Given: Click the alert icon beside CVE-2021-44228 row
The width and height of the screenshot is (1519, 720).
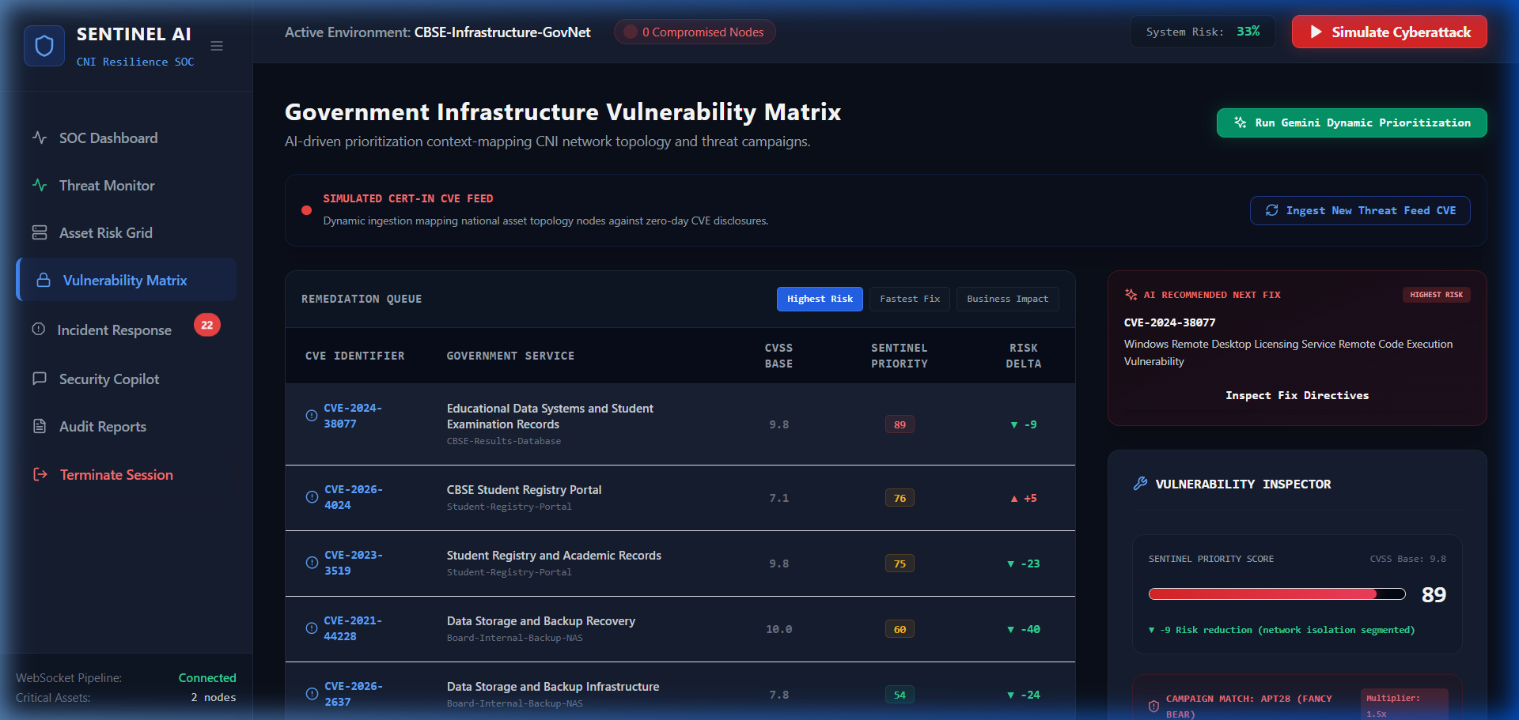Looking at the screenshot, I should tap(312, 628).
